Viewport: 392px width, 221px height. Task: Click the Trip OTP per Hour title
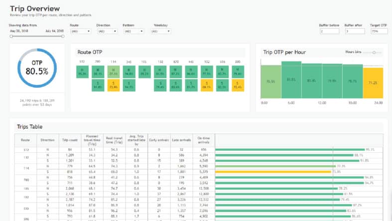(284, 52)
